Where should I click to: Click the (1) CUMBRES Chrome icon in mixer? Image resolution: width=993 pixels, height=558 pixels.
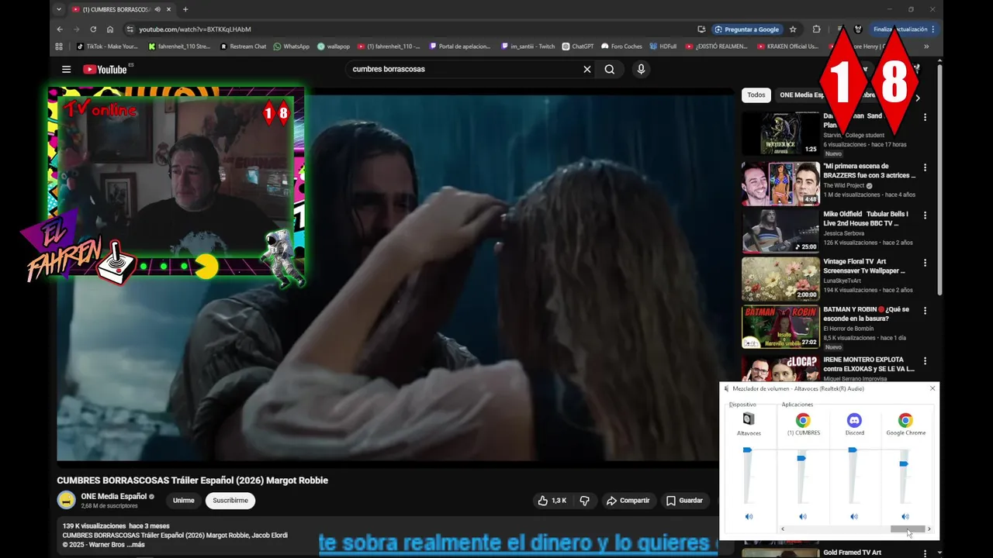pyautogui.click(x=803, y=420)
